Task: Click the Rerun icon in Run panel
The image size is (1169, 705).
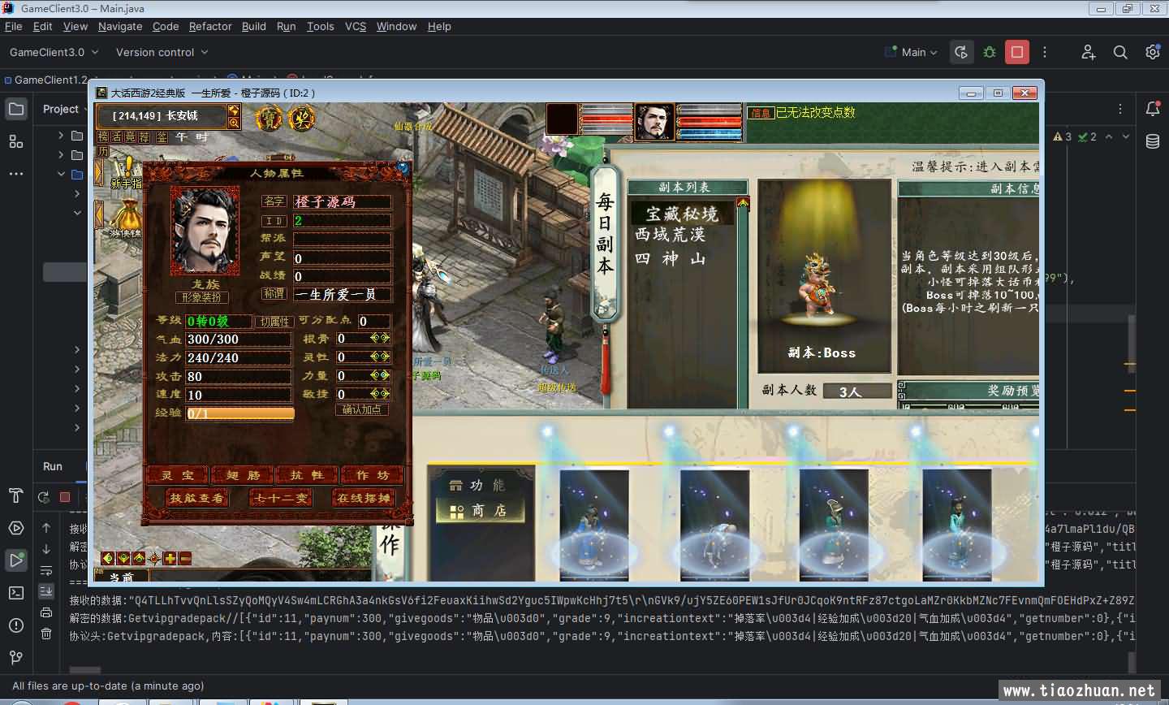Action: coord(44,496)
